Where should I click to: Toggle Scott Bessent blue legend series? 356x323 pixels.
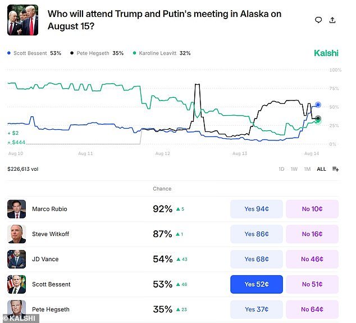pyautogui.click(x=34, y=53)
